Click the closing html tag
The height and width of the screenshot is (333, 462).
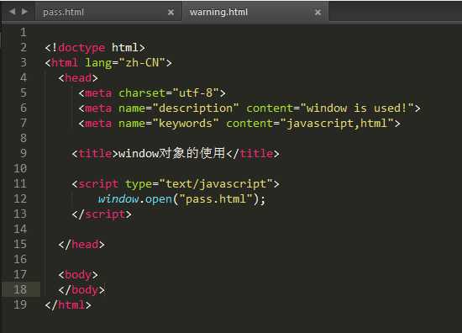(68, 305)
